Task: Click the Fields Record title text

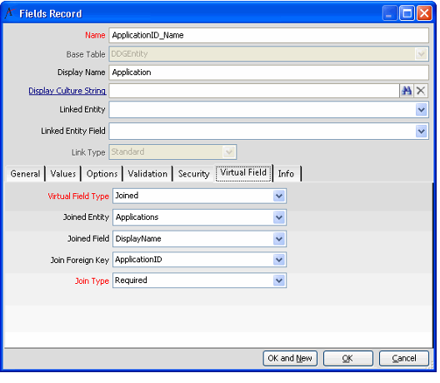Action: (x=51, y=13)
